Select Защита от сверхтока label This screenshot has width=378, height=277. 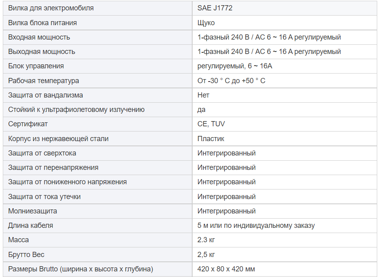(42, 153)
